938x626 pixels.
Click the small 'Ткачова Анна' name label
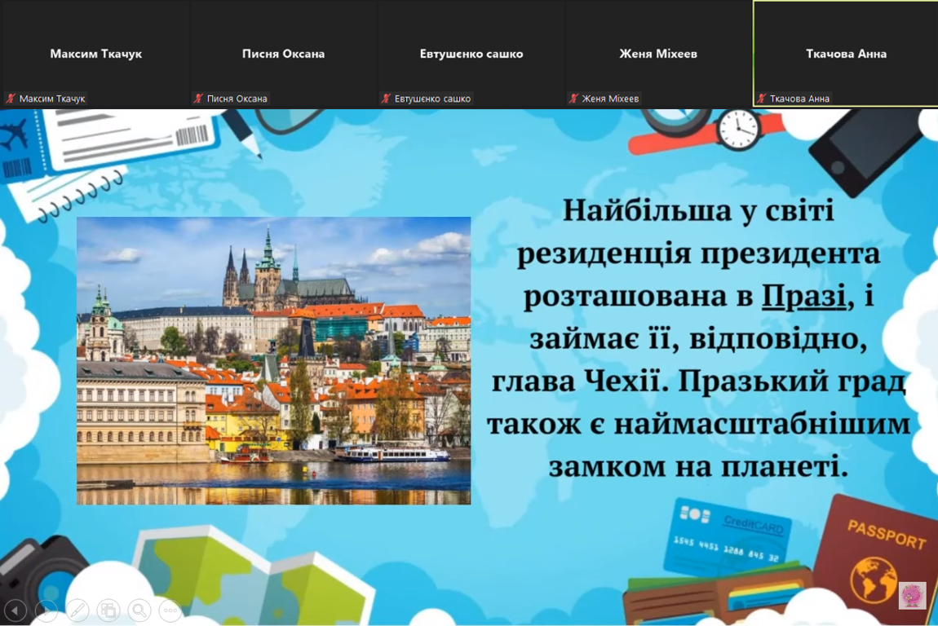[x=799, y=99]
